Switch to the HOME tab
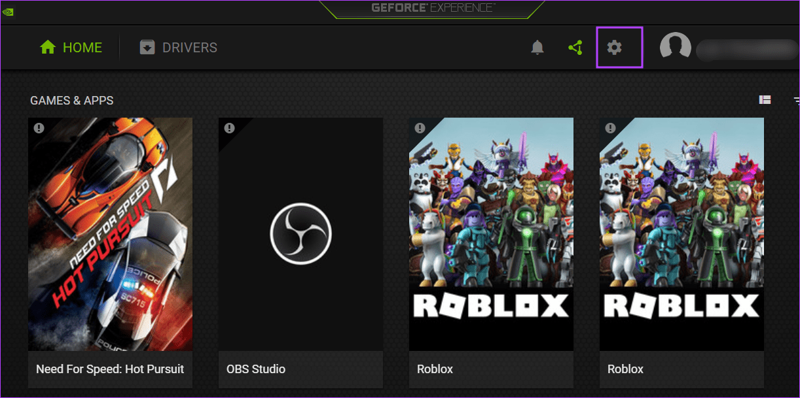This screenshot has width=800, height=398. (82, 46)
